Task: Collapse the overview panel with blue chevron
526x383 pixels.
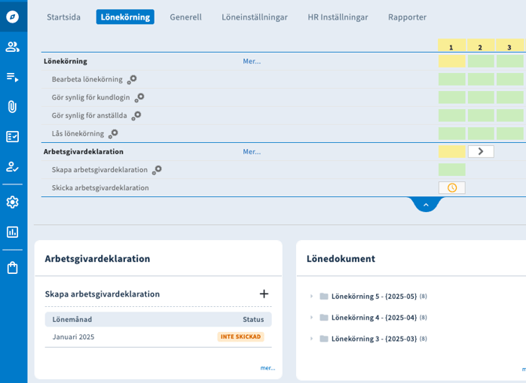Action: (426, 205)
